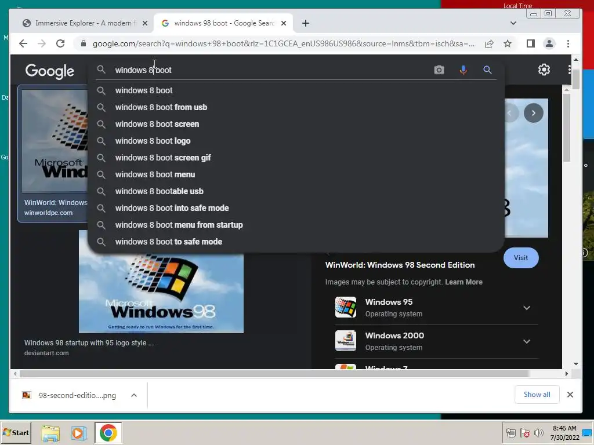This screenshot has width=594, height=445.
Task: Choose suggestion 'windows 8 boot screen gif'
Action: (295, 158)
